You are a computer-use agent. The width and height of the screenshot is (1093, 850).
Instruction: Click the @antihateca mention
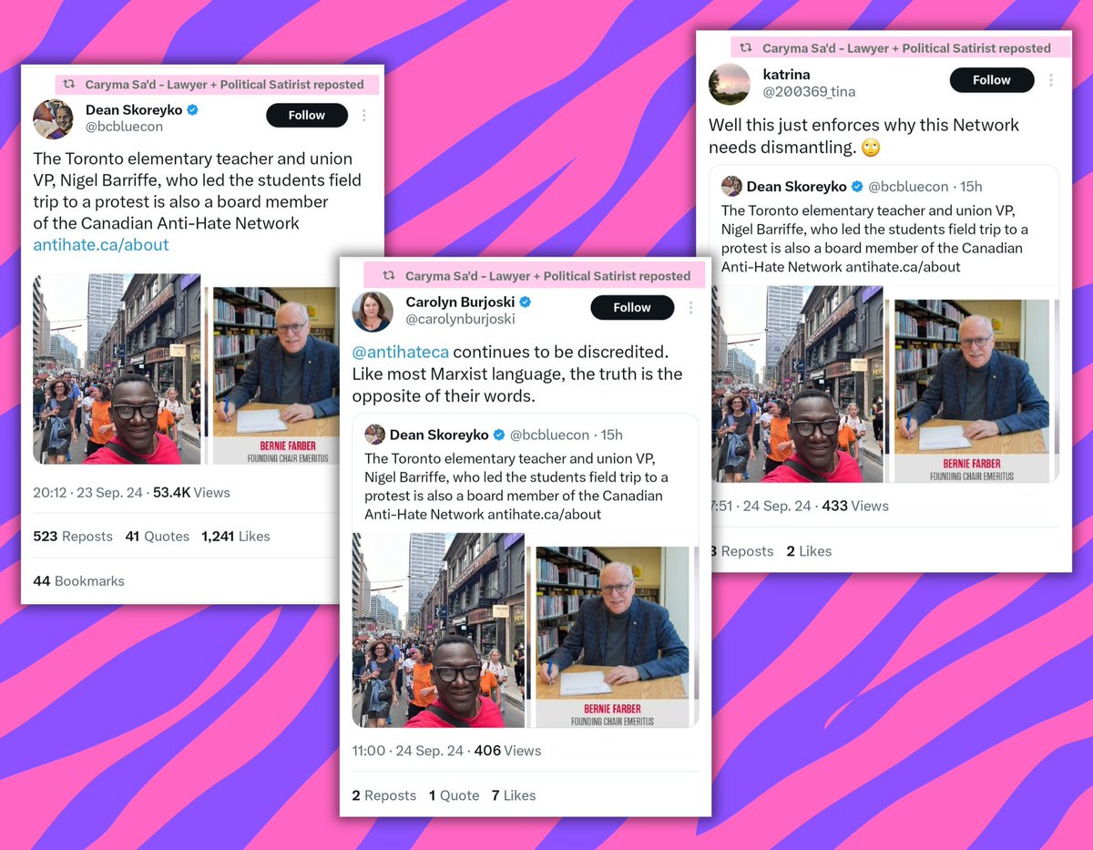pos(401,352)
